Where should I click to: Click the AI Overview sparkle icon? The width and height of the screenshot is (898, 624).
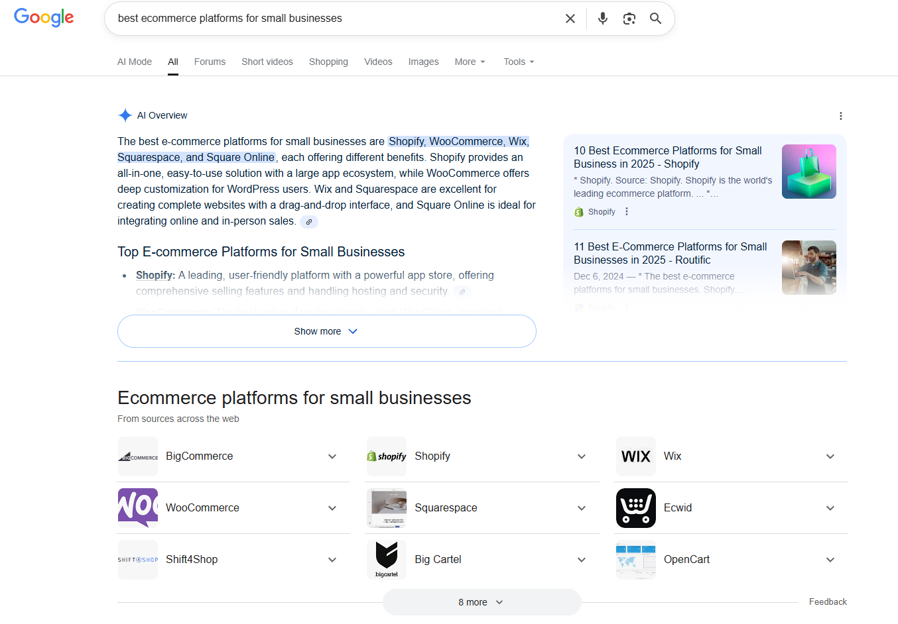coord(125,115)
